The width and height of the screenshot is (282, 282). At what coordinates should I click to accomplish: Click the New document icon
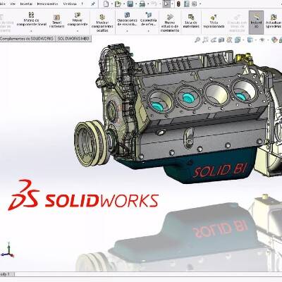click(106, 4)
